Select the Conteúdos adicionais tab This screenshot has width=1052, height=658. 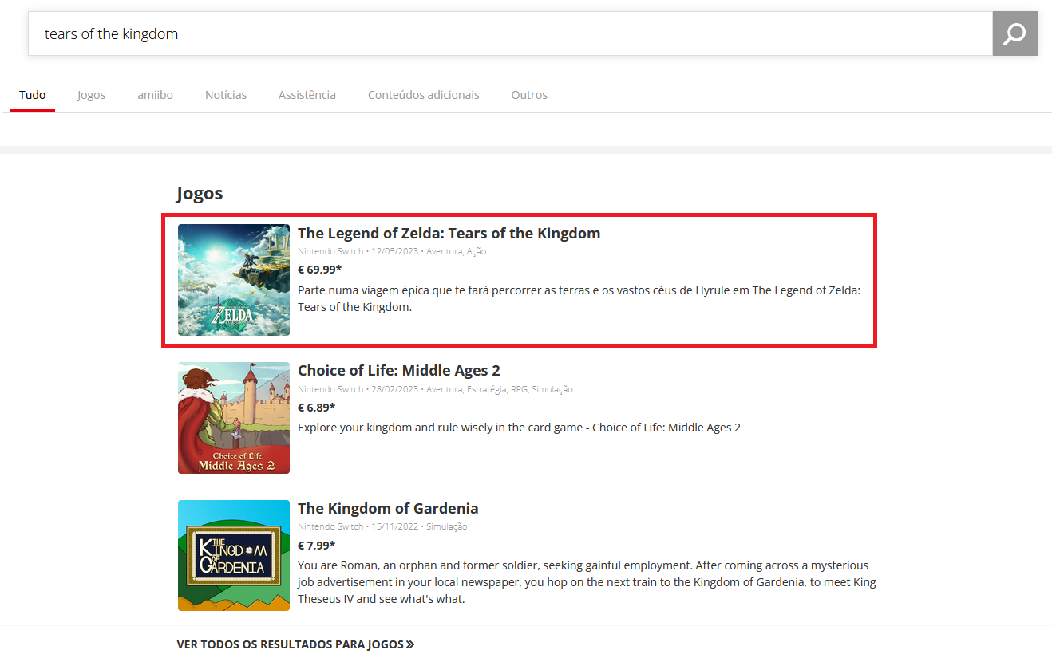point(424,95)
